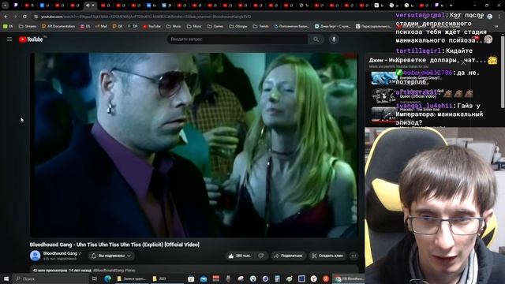Click the Создать клип button
Viewport: 505px width, 284px height.
coord(327,256)
